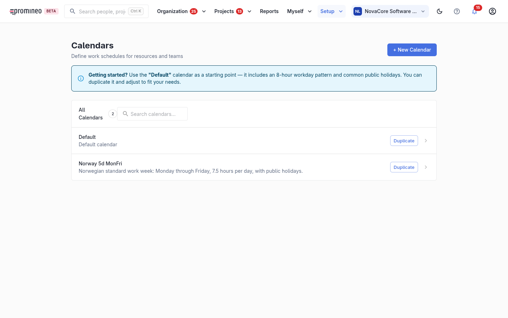This screenshot has width=508, height=318.
Task: Open the user account profile icon
Action: coord(492,11)
